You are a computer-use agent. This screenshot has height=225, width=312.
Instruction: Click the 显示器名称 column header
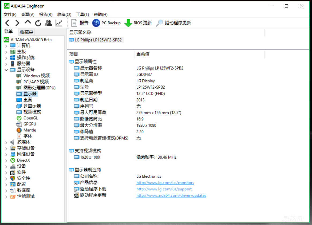[166, 32]
